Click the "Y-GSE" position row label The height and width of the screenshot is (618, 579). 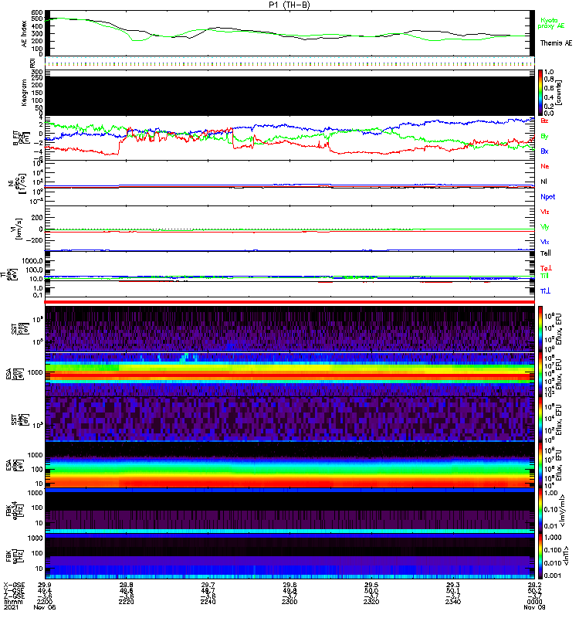(x=14, y=590)
